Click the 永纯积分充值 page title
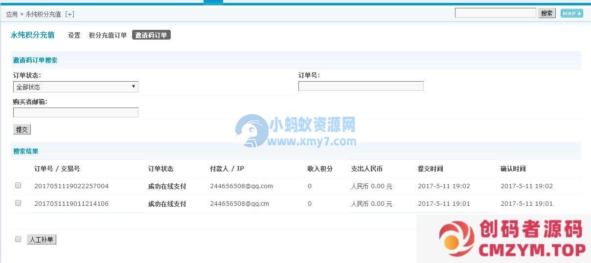Viewport: 591px width, 263px height. tap(32, 35)
